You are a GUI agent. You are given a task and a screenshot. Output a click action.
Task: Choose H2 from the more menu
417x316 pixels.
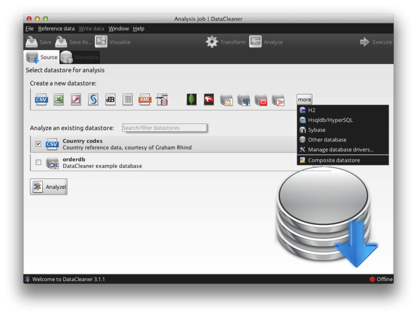point(343,110)
